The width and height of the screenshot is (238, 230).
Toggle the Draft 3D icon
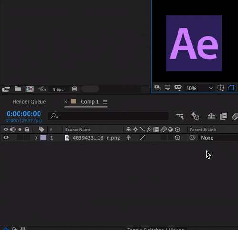coord(196,116)
